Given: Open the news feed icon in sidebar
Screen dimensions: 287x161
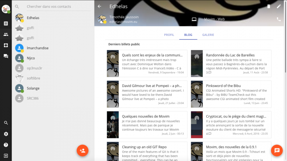Looking at the screenshot, I should click(6, 23).
